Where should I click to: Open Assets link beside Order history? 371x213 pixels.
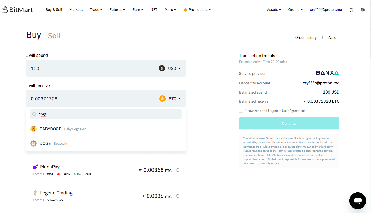point(334,38)
